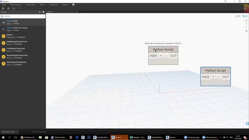The image size is (249, 140).
Task: Toggle graph view navigation button
Action: click(245, 16)
